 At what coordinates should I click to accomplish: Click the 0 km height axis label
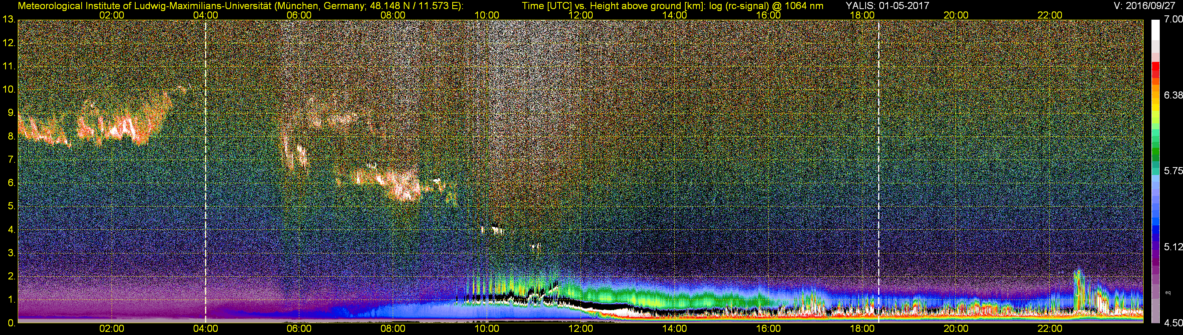11,323
